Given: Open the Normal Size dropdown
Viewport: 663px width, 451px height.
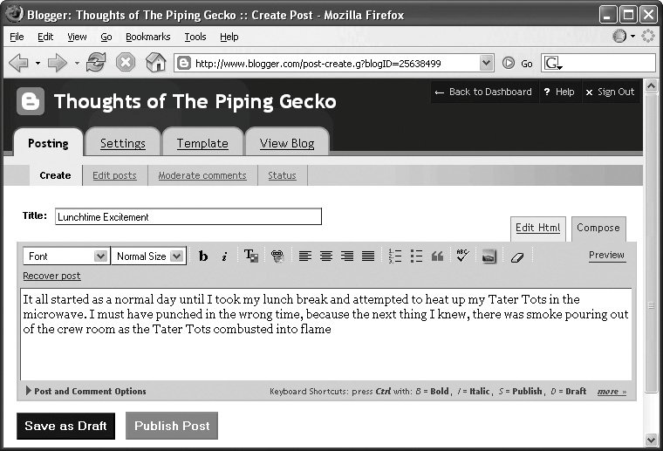Looking at the screenshot, I should 150,256.
